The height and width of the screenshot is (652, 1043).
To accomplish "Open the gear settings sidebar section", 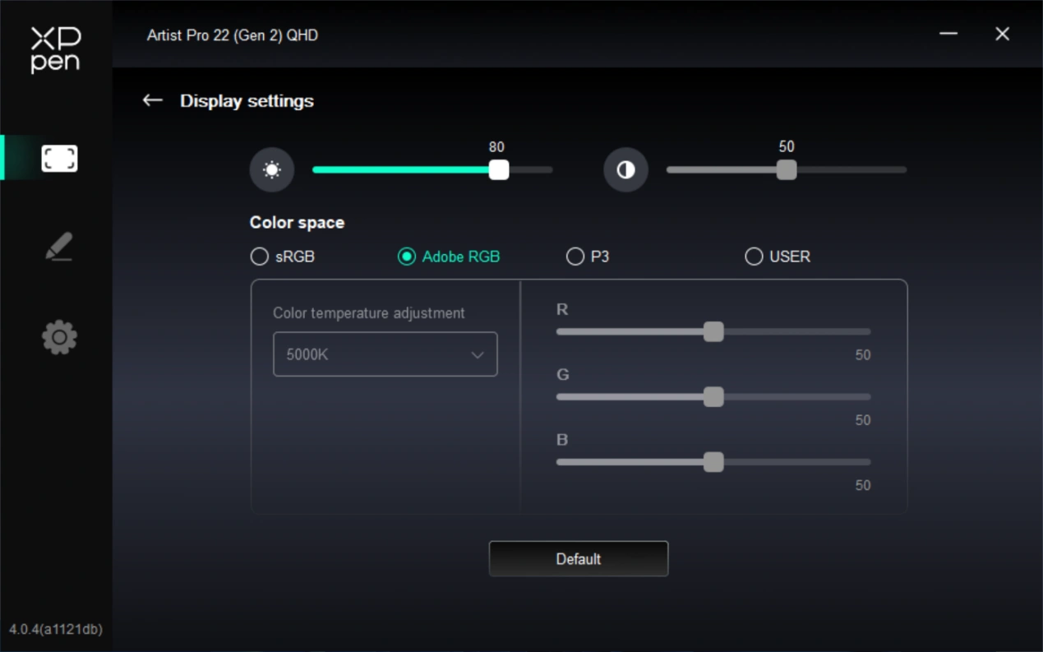I will (59, 337).
